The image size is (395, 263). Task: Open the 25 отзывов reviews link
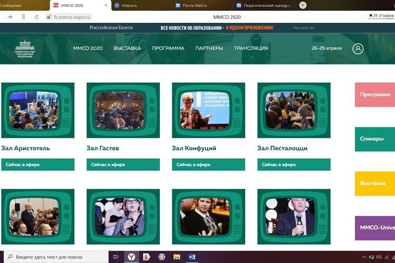(381, 16)
